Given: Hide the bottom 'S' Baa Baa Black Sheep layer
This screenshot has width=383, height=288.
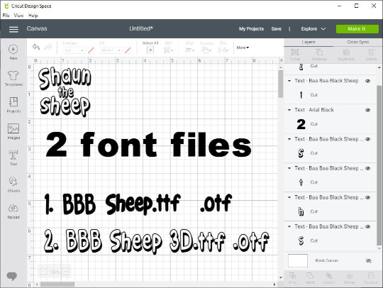Looking at the screenshot, I should [x=368, y=227].
